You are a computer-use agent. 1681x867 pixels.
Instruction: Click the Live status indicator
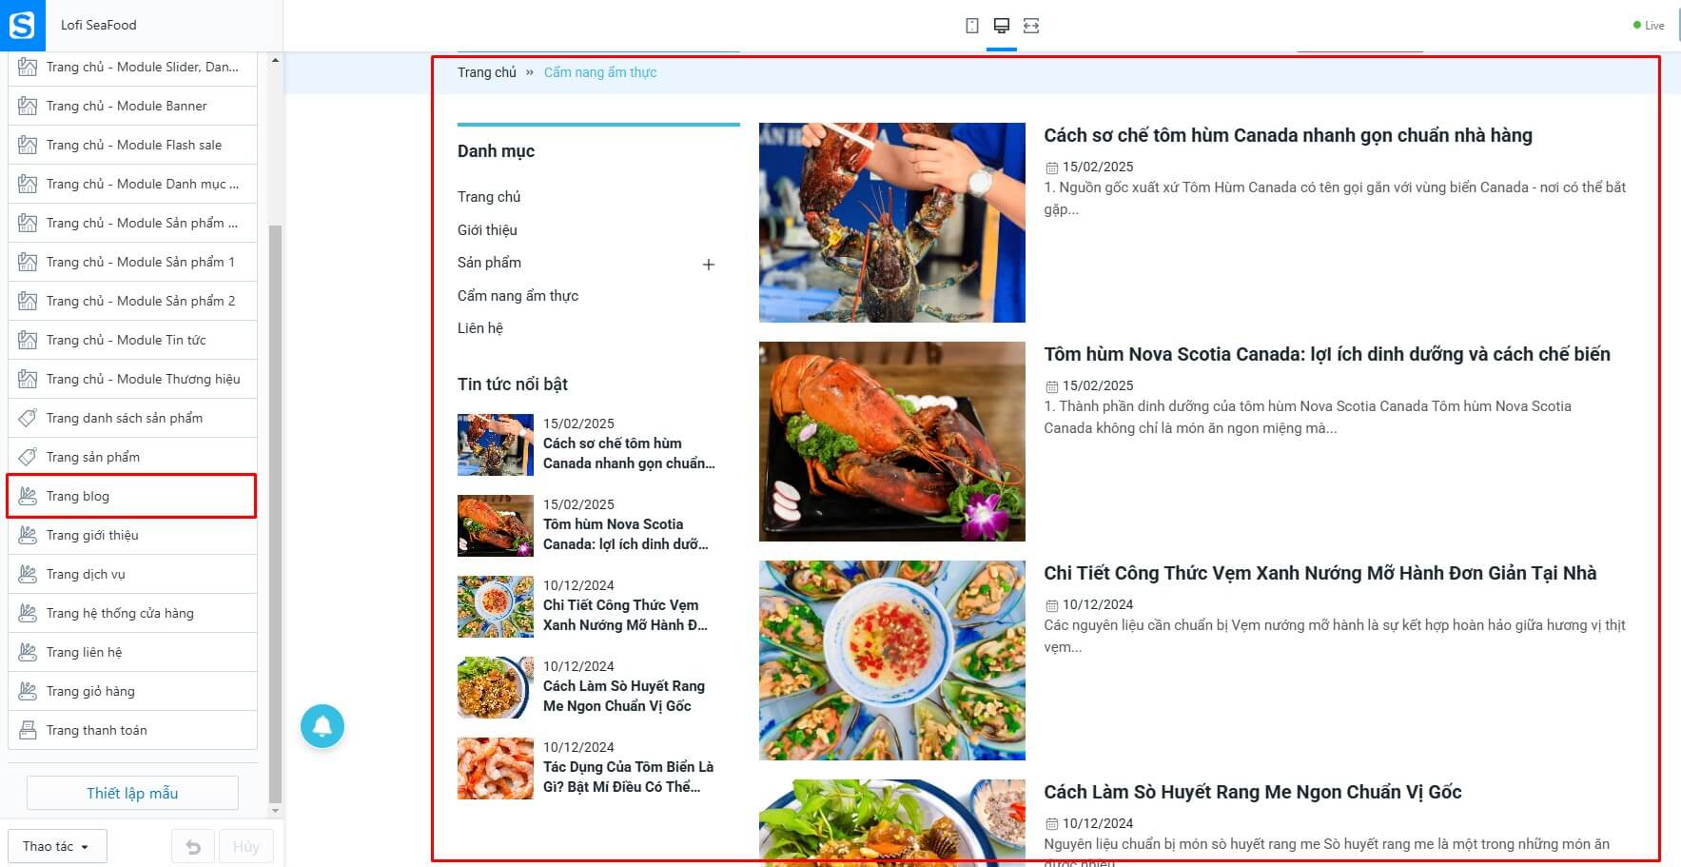tap(1649, 26)
